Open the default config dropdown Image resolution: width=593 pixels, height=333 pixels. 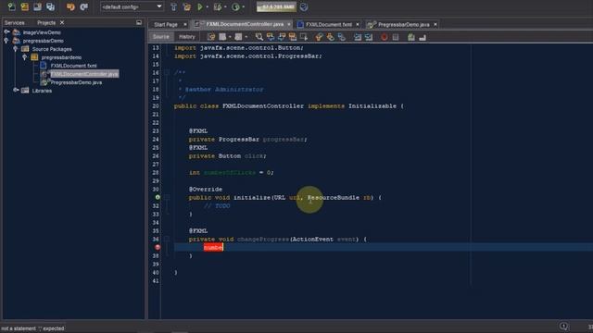132,6
